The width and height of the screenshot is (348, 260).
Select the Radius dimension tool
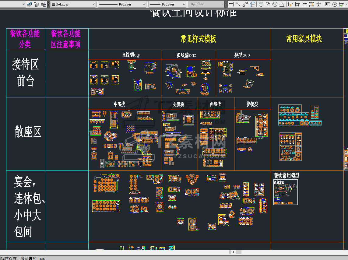[261, 4]
